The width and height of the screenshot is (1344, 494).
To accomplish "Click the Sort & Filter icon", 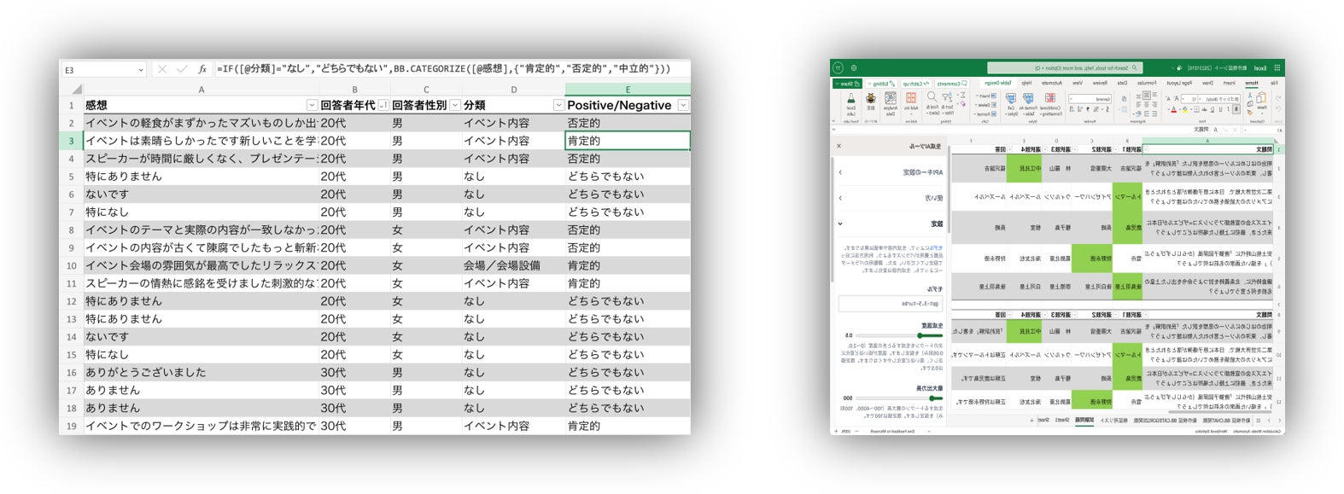I will (947, 96).
